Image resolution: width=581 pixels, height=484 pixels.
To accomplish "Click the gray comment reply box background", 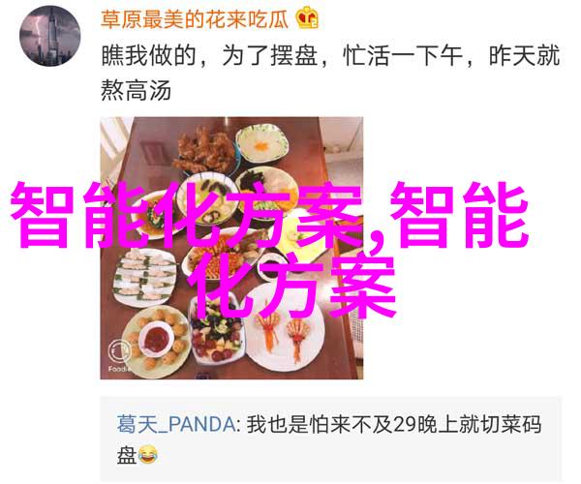I will pyautogui.click(x=331, y=439).
